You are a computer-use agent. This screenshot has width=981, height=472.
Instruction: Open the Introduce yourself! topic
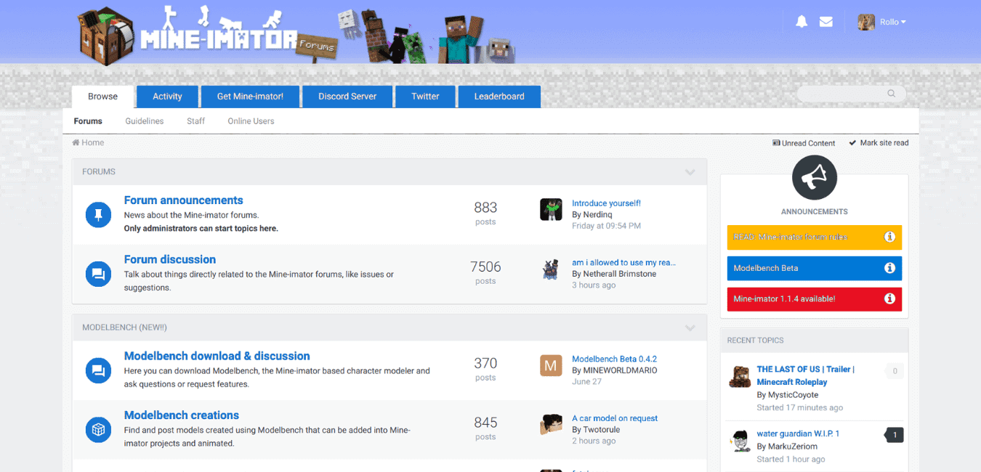pyautogui.click(x=606, y=203)
